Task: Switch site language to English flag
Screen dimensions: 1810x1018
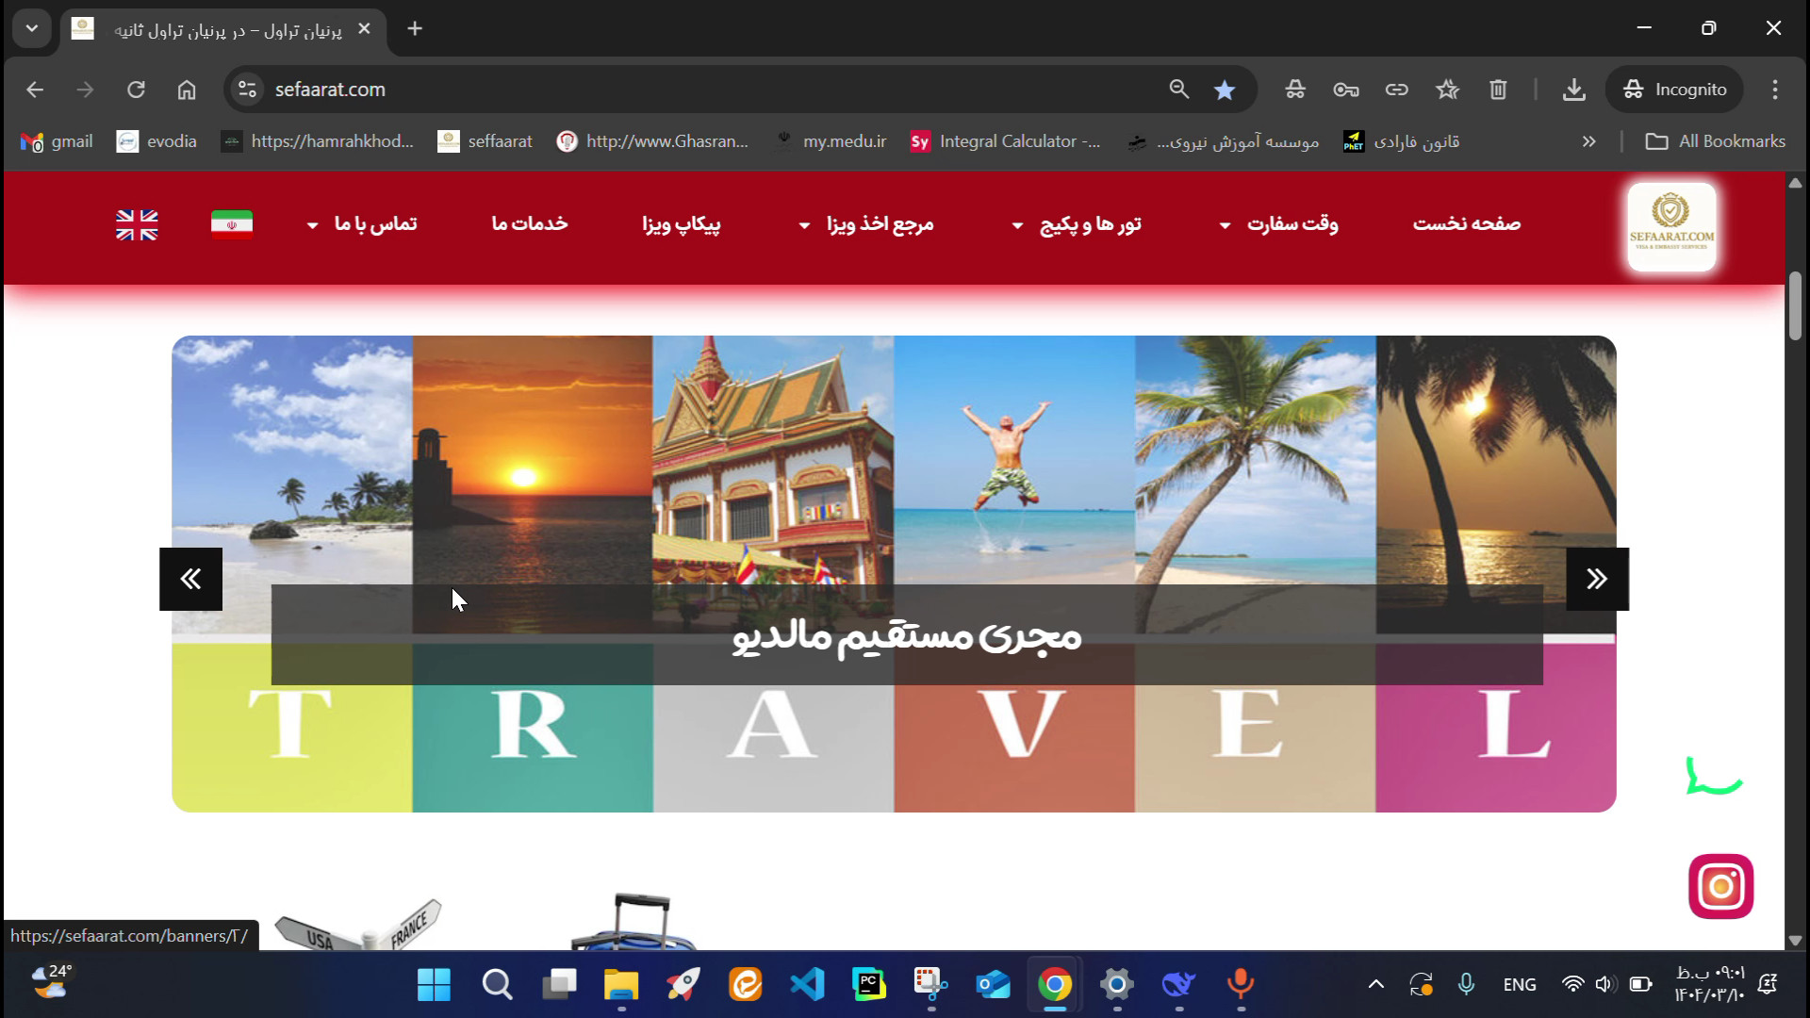Action: pos(137,224)
